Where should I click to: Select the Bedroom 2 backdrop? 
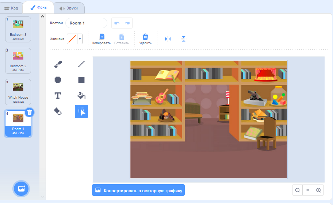pyautogui.click(x=18, y=61)
